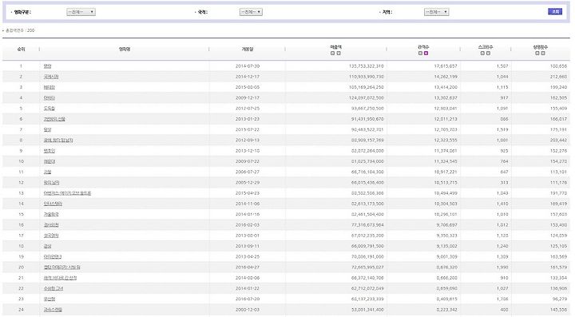Select release date cell 2014-11-06
This screenshot has height=317, width=575.
pos(248,204)
